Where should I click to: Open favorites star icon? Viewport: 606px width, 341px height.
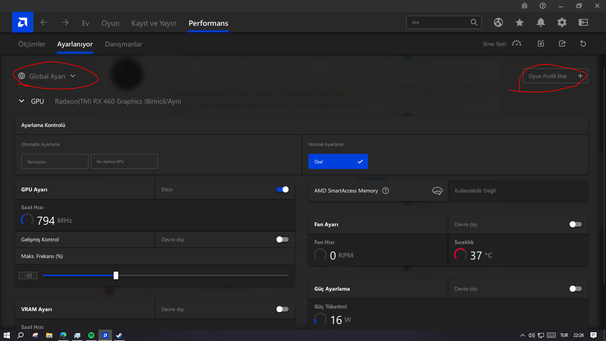(x=520, y=22)
